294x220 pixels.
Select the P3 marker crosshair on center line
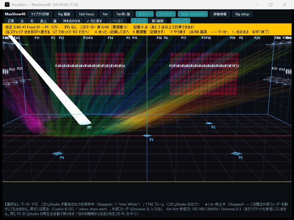tap(147, 135)
